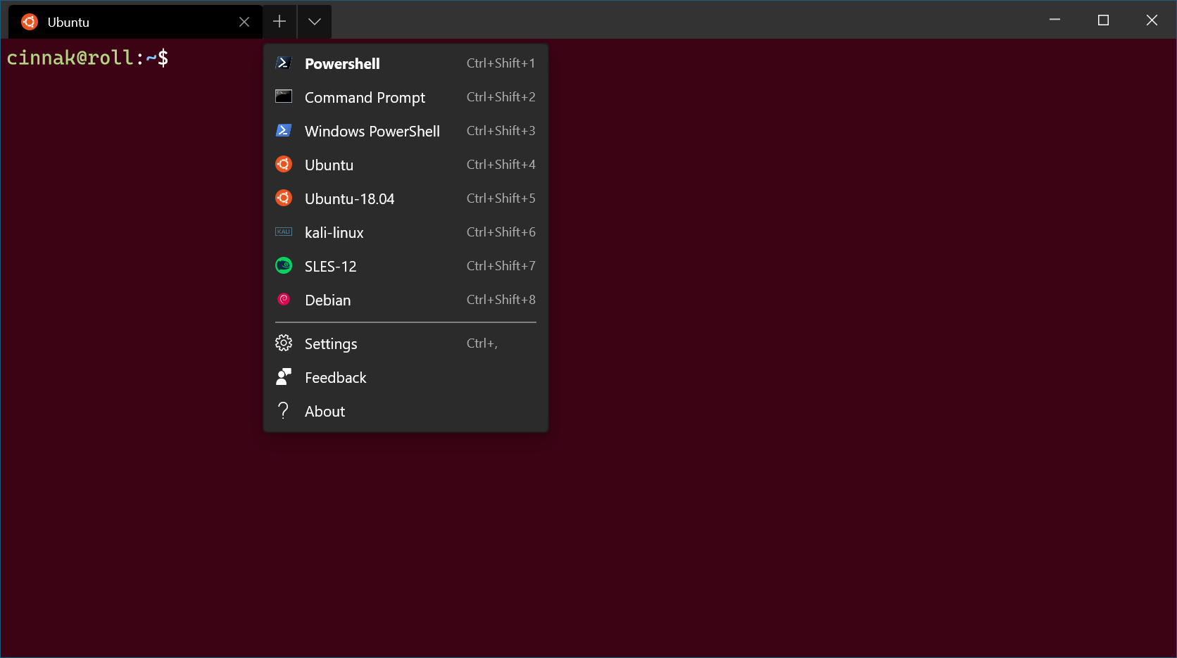
Task: Minimize the terminal window
Action: click(x=1055, y=20)
